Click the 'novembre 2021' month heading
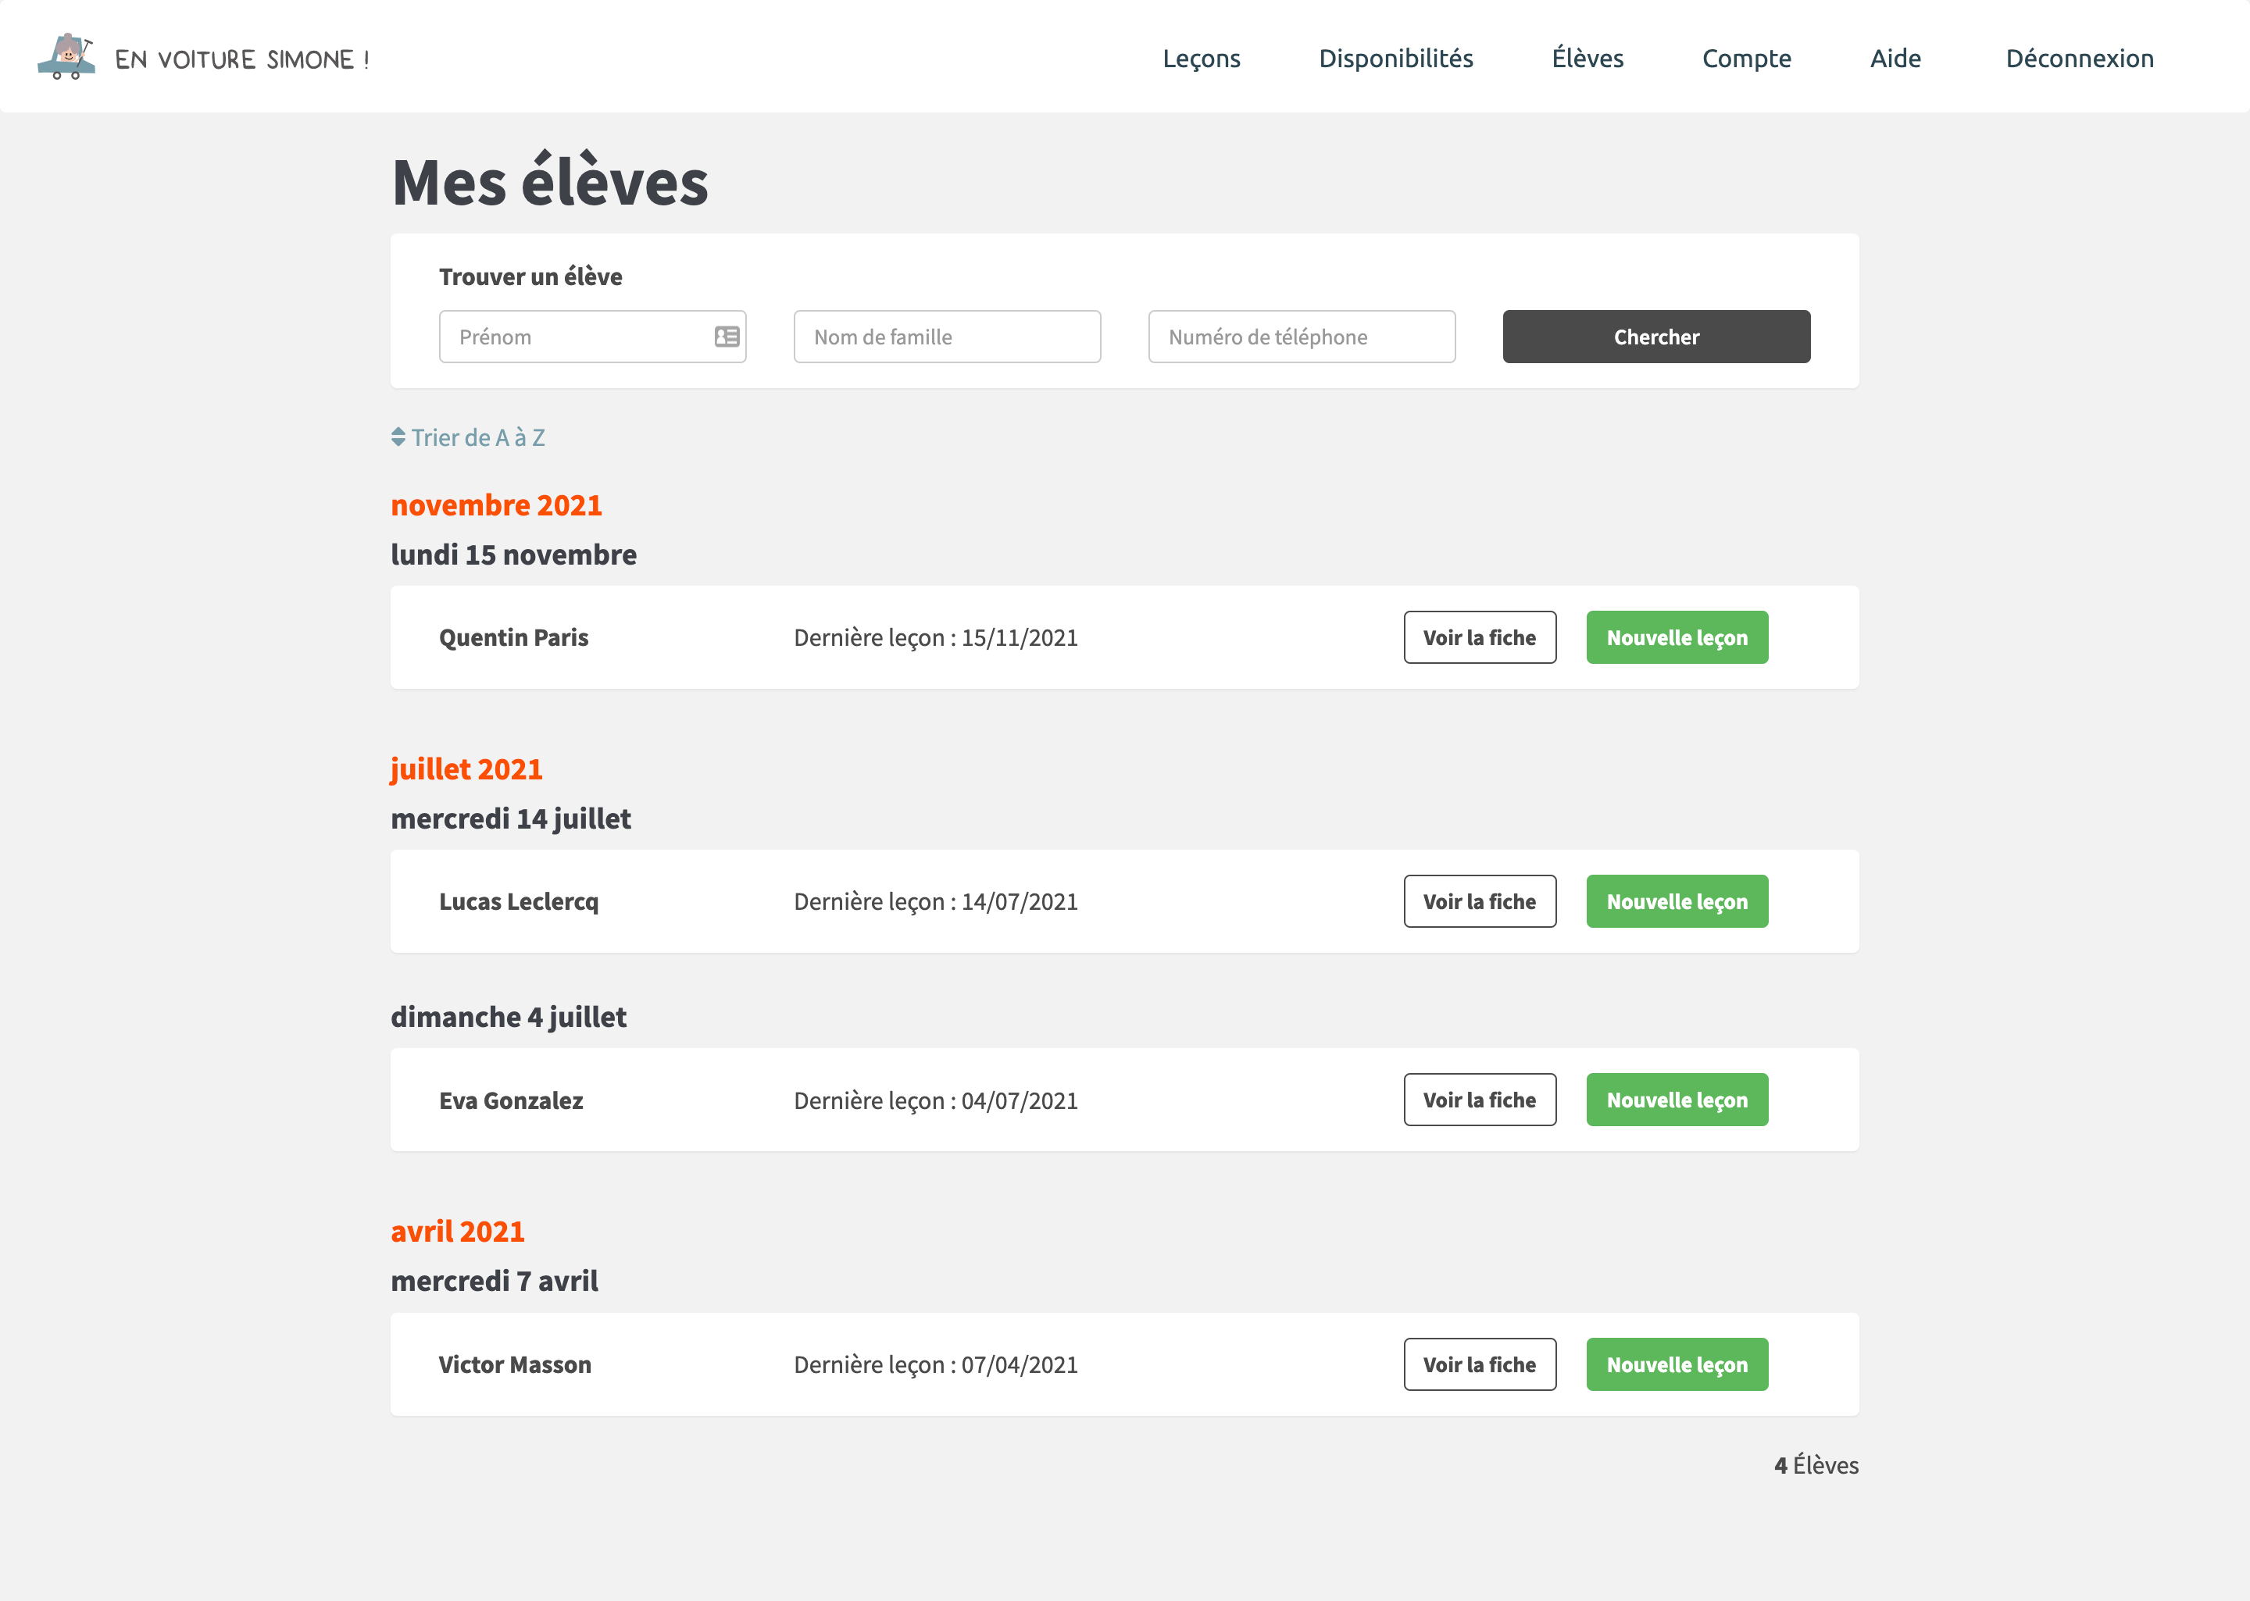This screenshot has height=1601, width=2250. [496, 505]
